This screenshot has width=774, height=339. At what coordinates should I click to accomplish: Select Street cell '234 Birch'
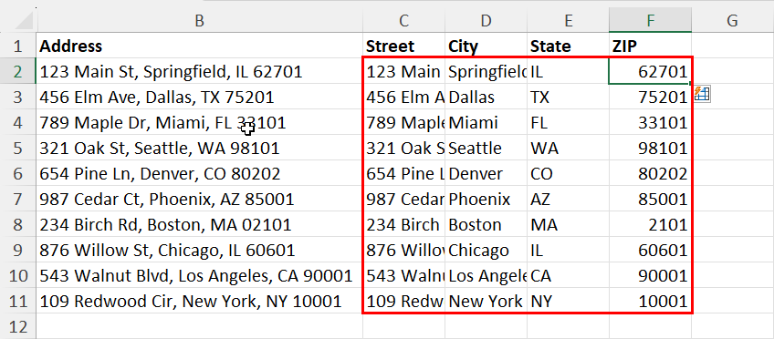(403, 225)
